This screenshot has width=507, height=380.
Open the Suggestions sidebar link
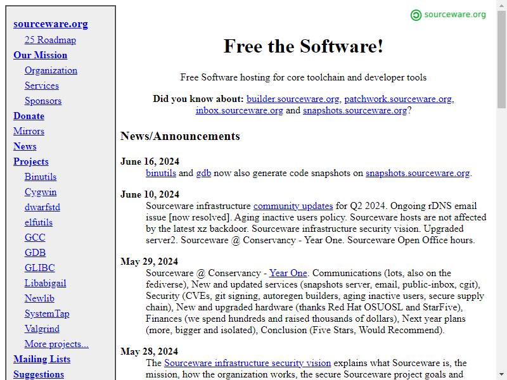[x=39, y=374]
